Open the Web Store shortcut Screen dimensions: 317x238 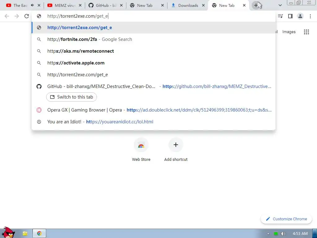pos(141,150)
